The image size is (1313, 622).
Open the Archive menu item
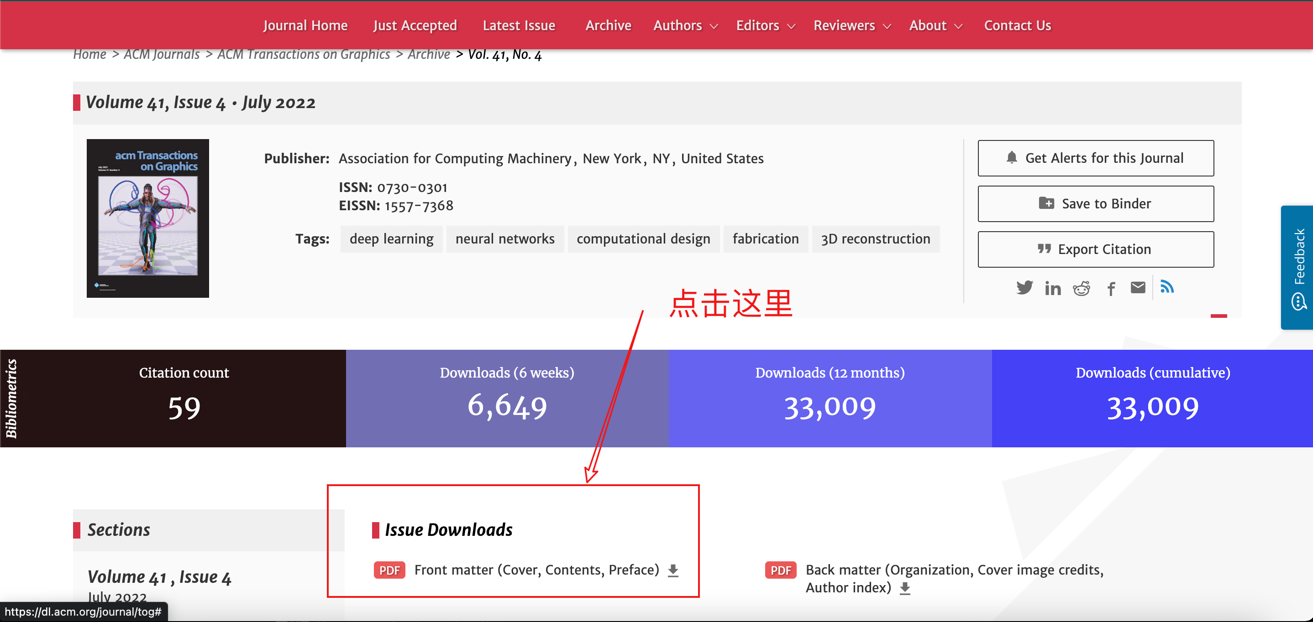(608, 26)
